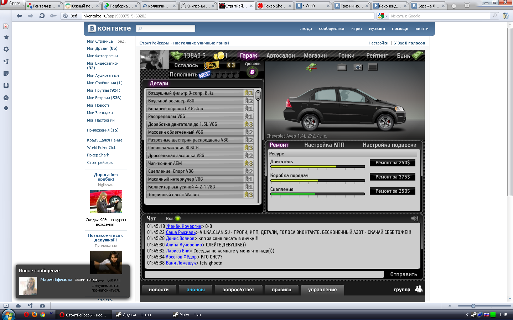Screen dimensions: 513x320
Task: Toggle chat on/off green indicator
Action: pyautogui.click(x=178, y=218)
